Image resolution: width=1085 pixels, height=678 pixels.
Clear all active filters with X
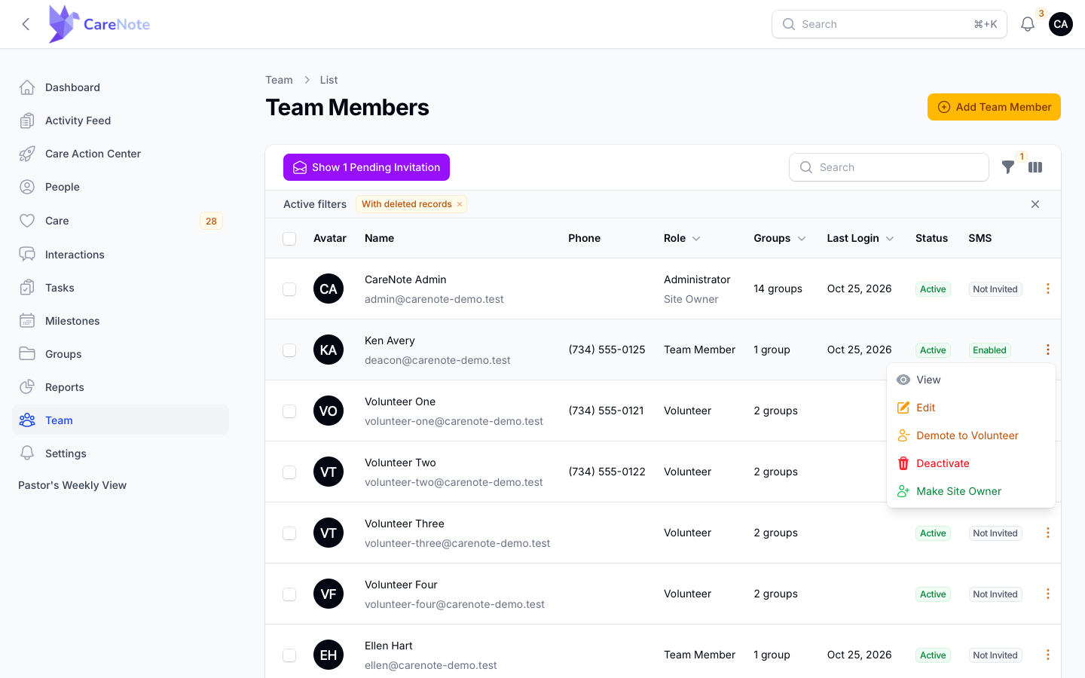1035,204
